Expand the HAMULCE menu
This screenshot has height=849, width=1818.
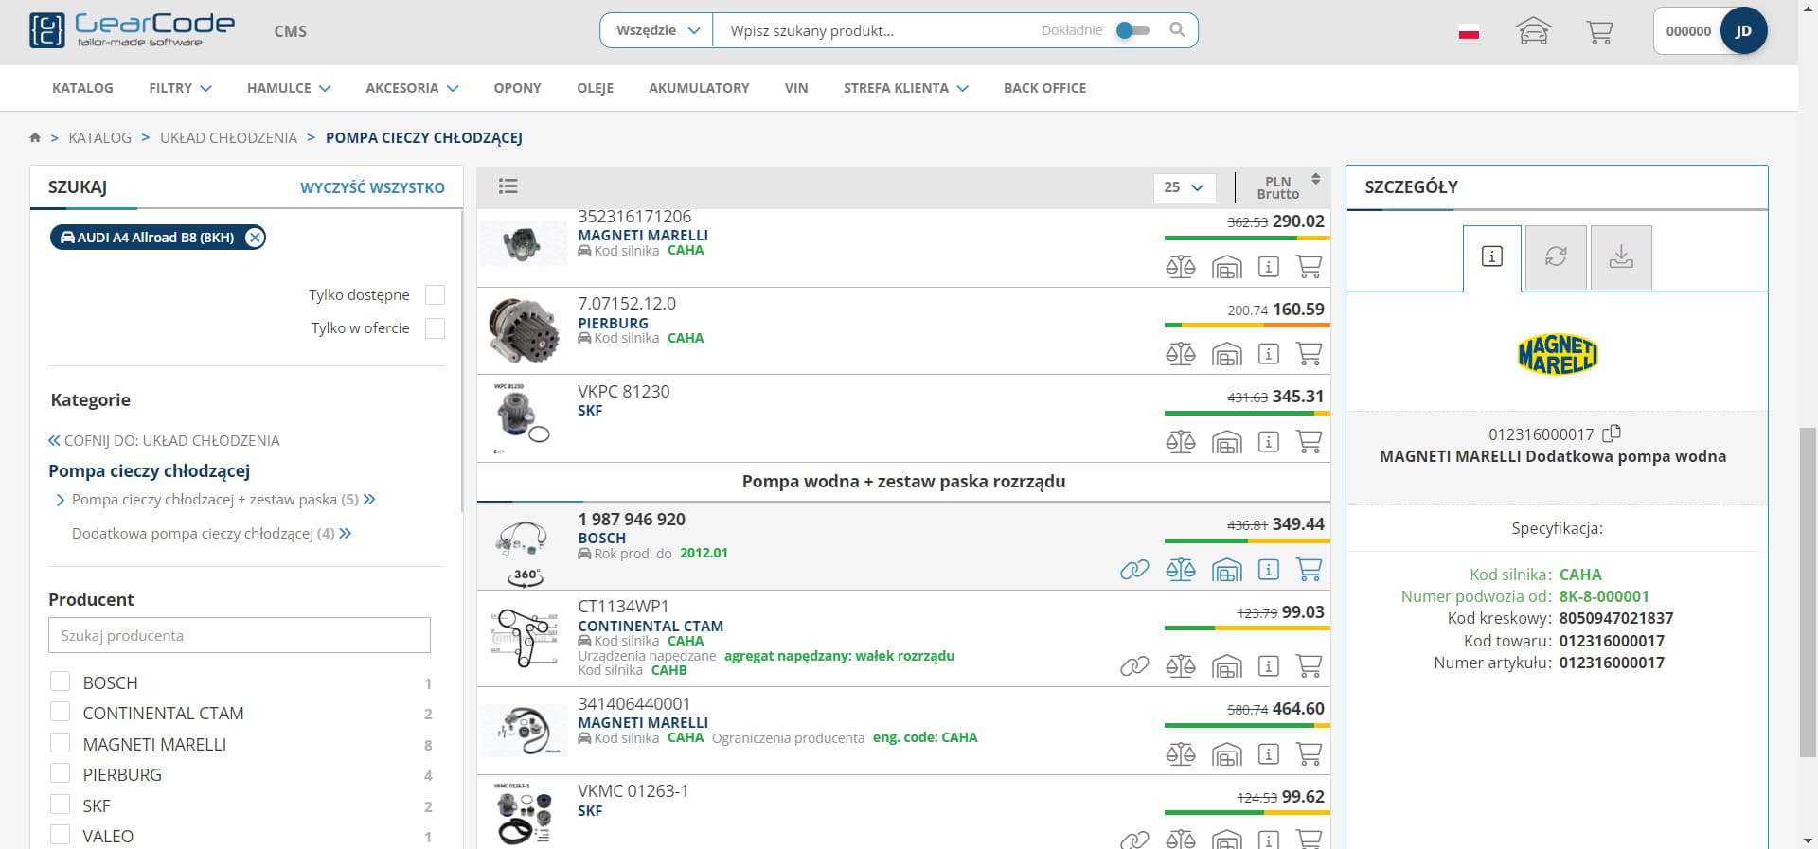pyautogui.click(x=289, y=88)
